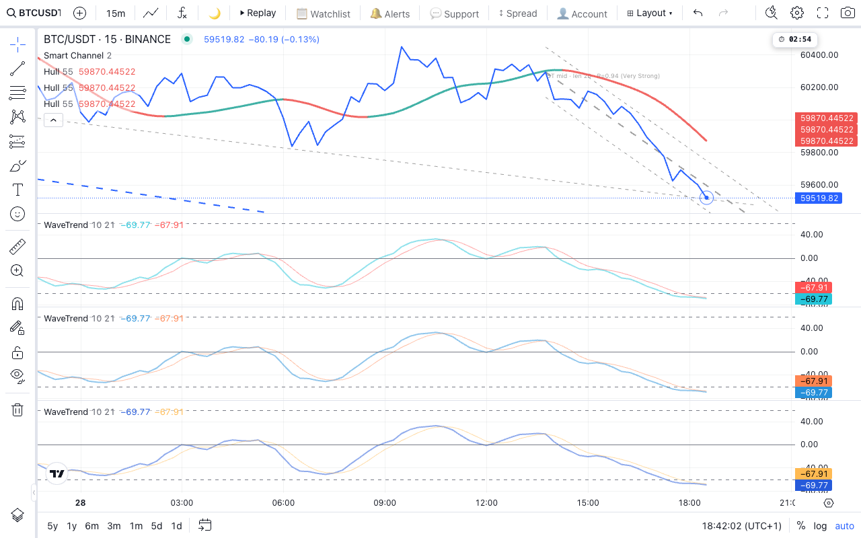The image size is (861, 538).
Task: Select the trend line drawing tool
Action: pos(17,69)
